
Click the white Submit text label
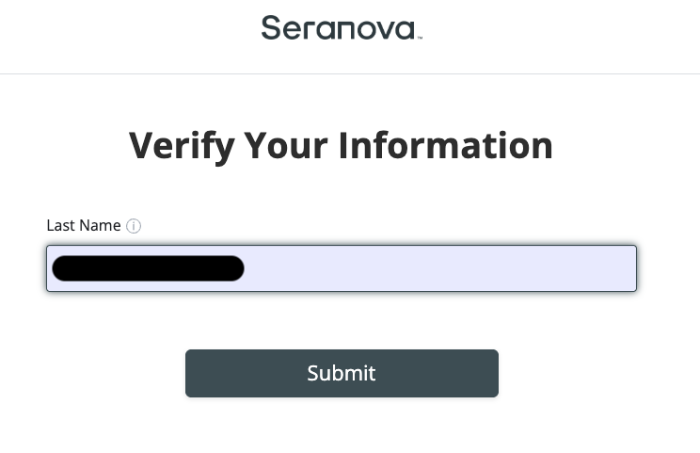tap(342, 373)
